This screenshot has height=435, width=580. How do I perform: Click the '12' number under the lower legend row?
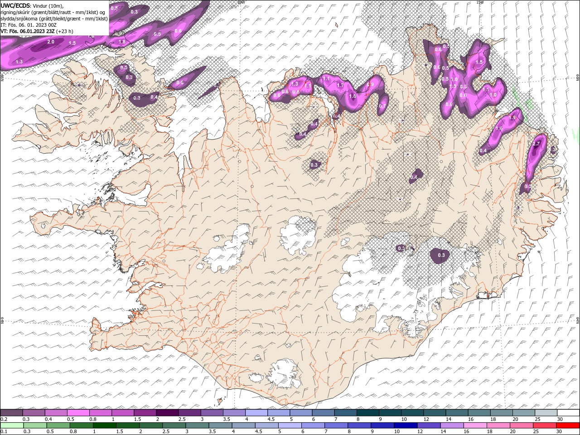pos(420,432)
